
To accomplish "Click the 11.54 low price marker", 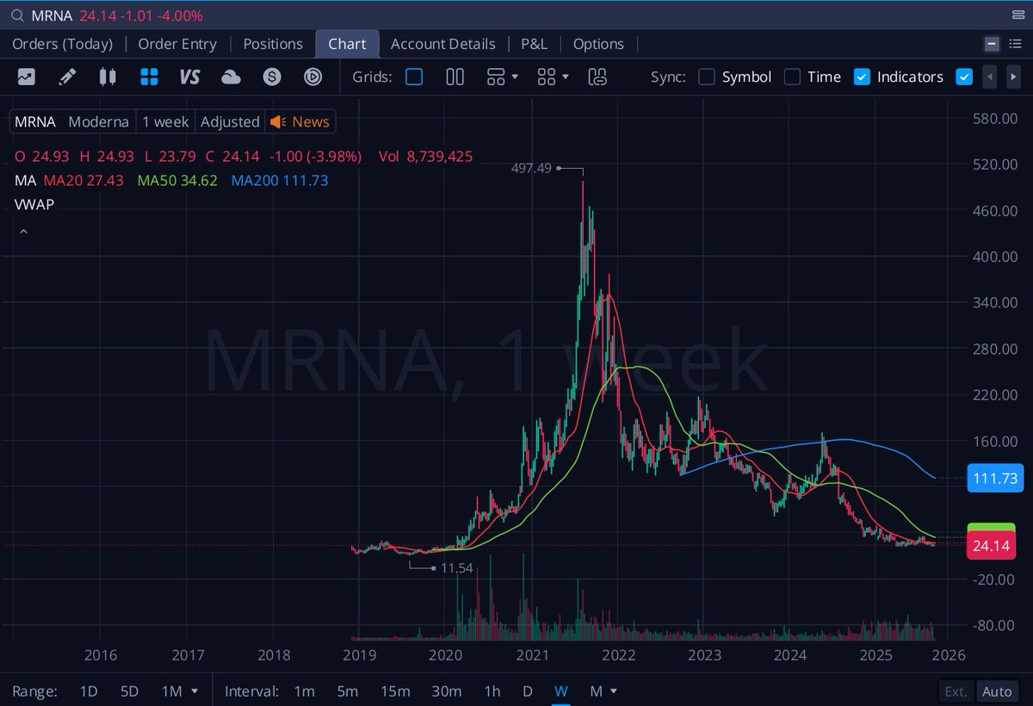I will [x=458, y=568].
